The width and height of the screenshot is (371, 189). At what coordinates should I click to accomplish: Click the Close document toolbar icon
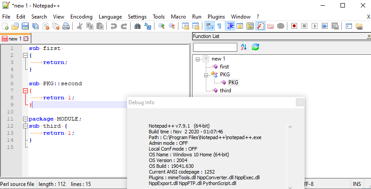click(46, 26)
